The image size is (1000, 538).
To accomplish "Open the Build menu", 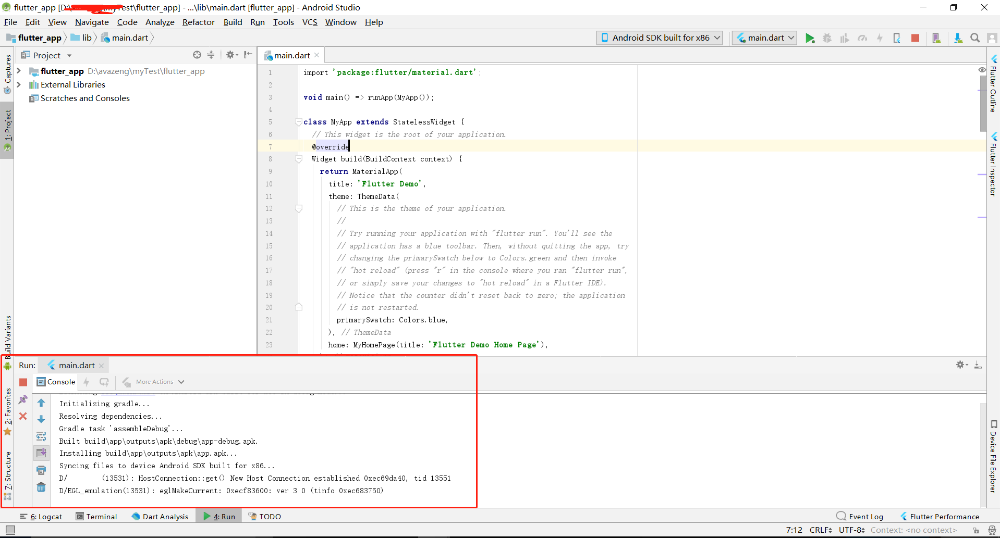I will pos(233,22).
